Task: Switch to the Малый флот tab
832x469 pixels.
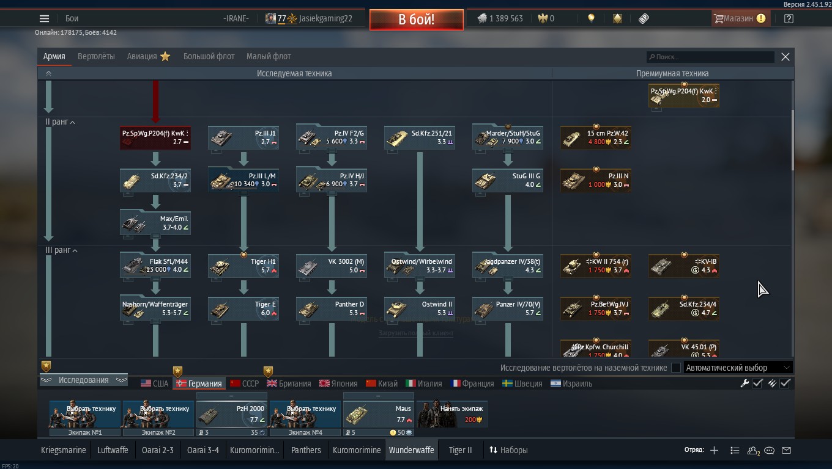Action: tap(269, 56)
